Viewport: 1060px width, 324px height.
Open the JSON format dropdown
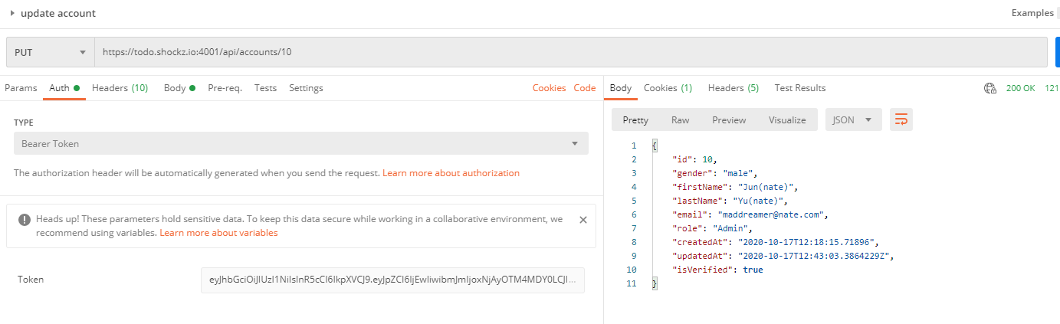pos(852,120)
